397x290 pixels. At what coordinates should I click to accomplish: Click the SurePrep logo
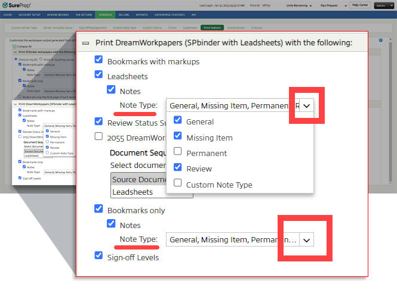16,5
